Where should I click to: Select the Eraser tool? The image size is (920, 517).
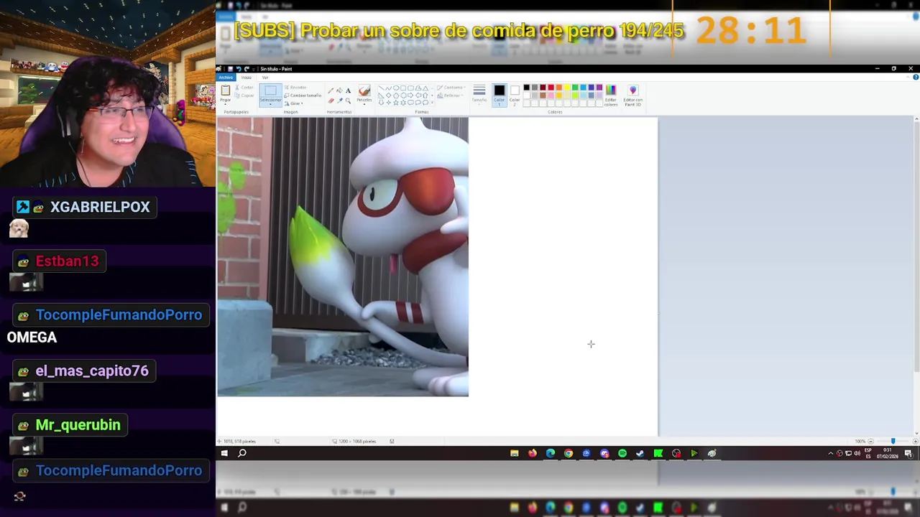click(331, 101)
